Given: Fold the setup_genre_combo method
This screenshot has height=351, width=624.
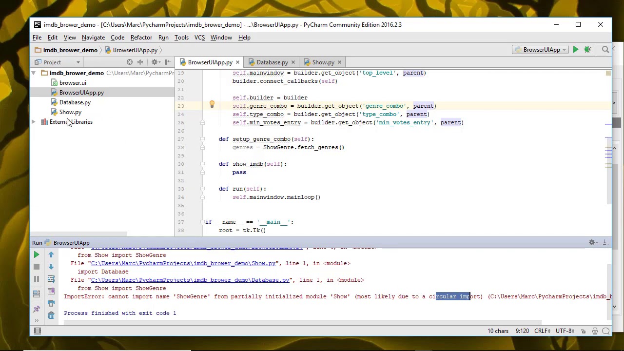Looking at the screenshot, I should click(203, 139).
